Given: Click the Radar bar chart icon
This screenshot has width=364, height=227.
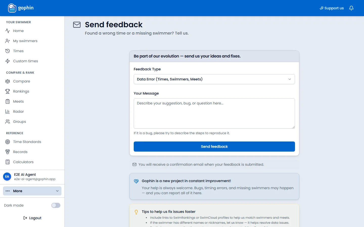Looking at the screenshot, I should pyautogui.click(x=8, y=111).
